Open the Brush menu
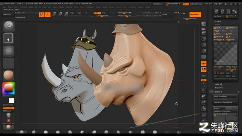The width and height of the screenshot is (242, 136). tap(11, 7)
